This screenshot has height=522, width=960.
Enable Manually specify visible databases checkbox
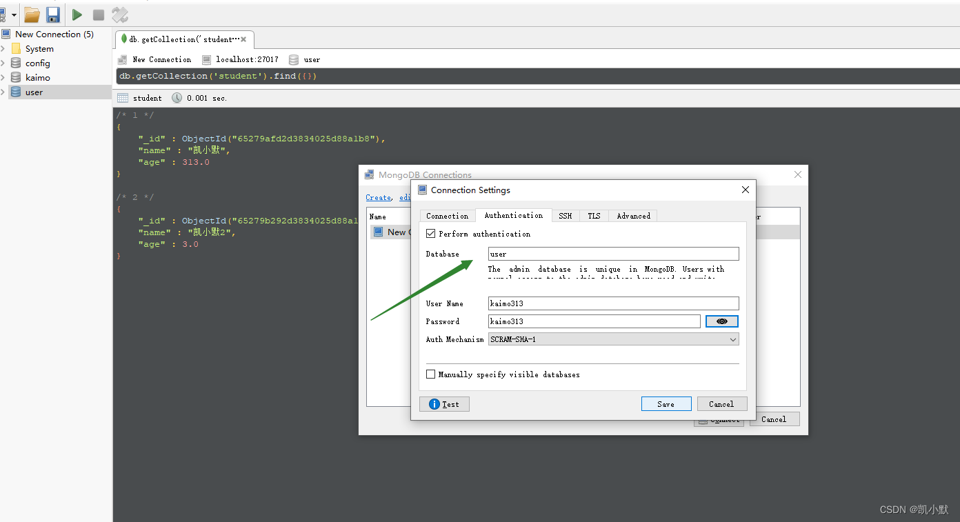(x=431, y=374)
